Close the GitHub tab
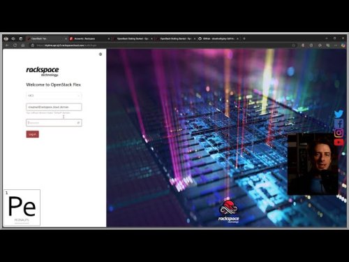 [x=237, y=38]
